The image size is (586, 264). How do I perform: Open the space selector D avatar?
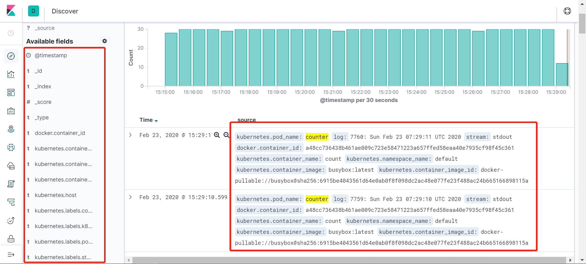(x=33, y=11)
